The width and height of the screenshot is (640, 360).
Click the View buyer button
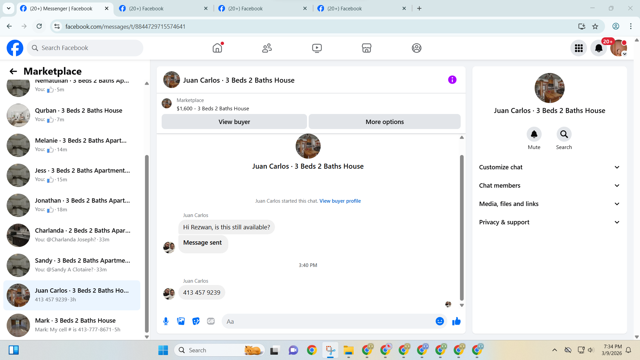[234, 122]
